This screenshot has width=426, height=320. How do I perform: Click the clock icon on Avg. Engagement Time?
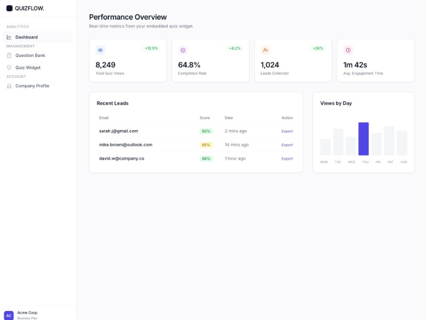[348, 50]
